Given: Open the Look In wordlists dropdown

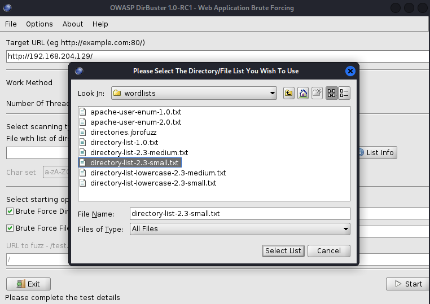Looking at the screenshot, I should pos(194,93).
